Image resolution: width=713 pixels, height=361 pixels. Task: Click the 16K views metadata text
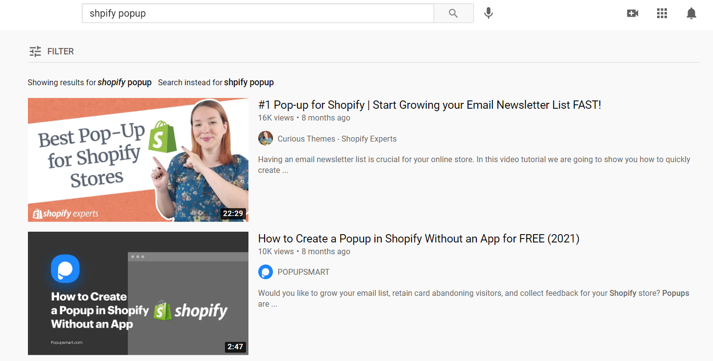276,118
